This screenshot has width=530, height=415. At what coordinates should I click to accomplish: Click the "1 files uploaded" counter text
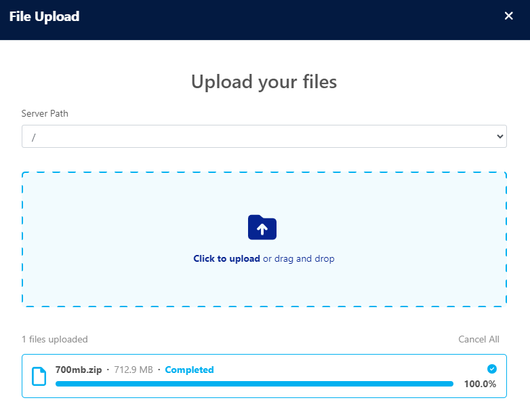coord(55,340)
